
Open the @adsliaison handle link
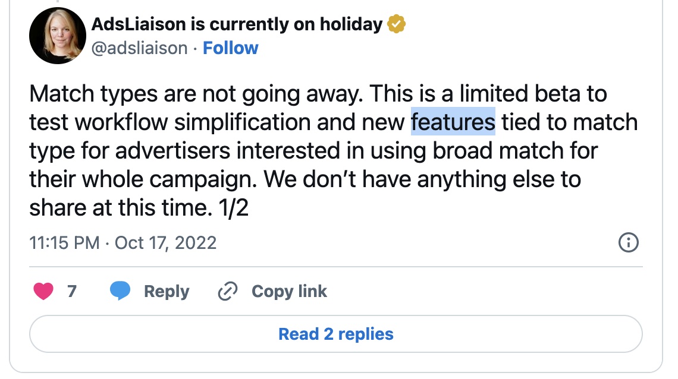pos(140,48)
